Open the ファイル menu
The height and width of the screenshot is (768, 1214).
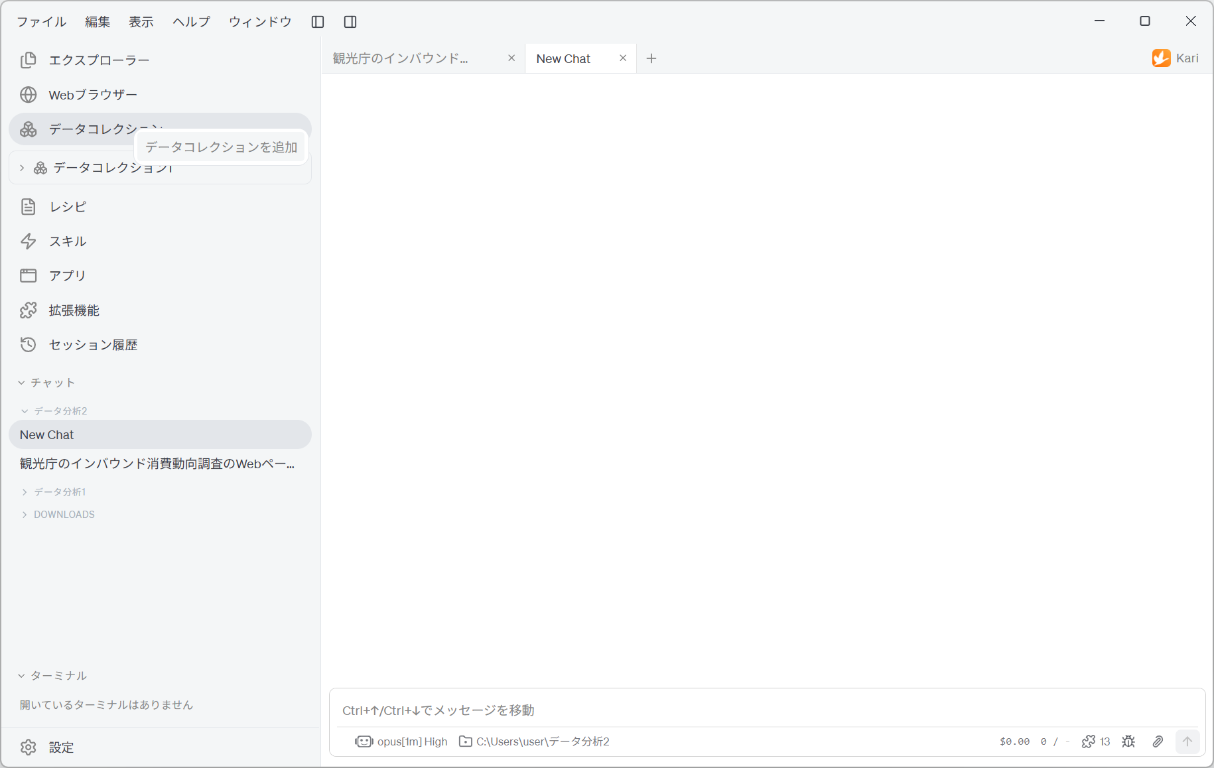(x=41, y=22)
